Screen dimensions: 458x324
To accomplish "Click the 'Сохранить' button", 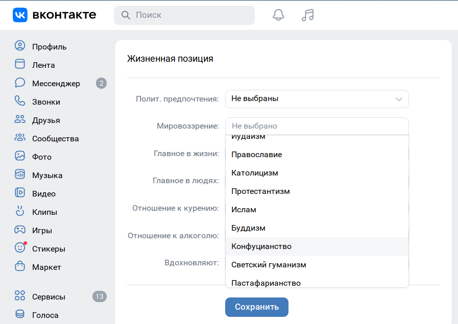I will [256, 307].
